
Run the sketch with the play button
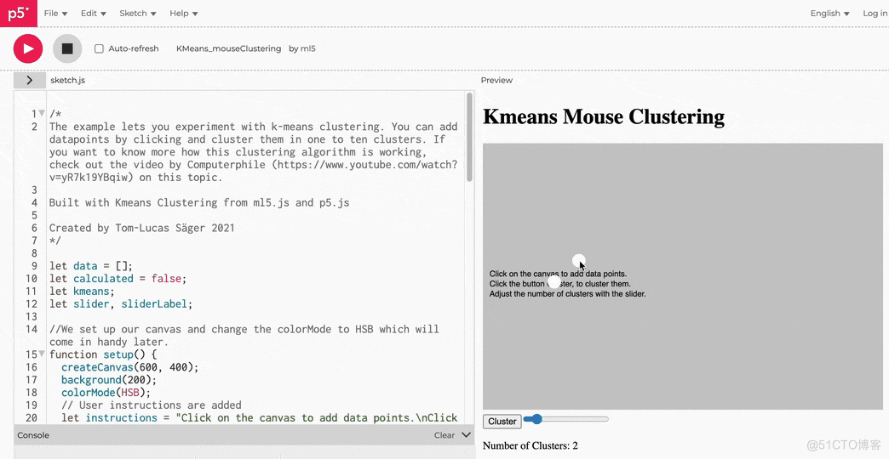click(28, 48)
